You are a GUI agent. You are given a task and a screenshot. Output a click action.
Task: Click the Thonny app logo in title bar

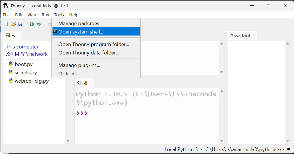(6, 6)
